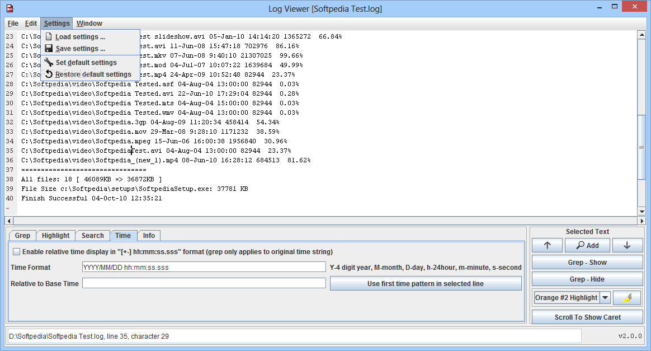Maximize the Log Viewer window
The width and height of the screenshot is (651, 351).
(615, 6)
